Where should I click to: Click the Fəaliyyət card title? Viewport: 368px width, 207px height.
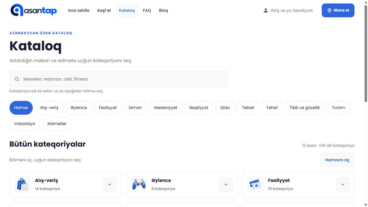coord(279,181)
